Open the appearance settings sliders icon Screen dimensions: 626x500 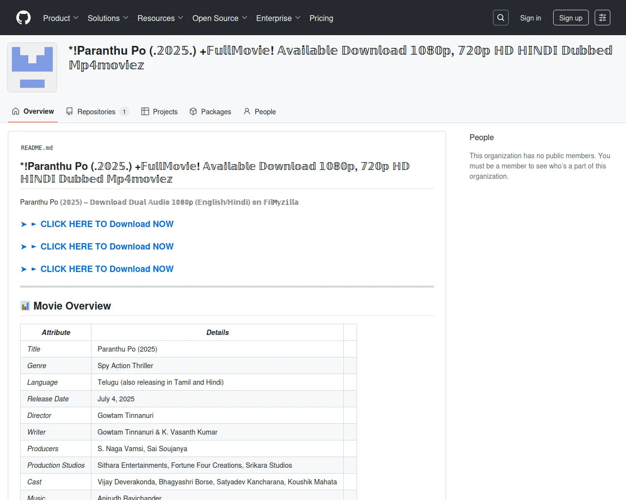tap(603, 18)
